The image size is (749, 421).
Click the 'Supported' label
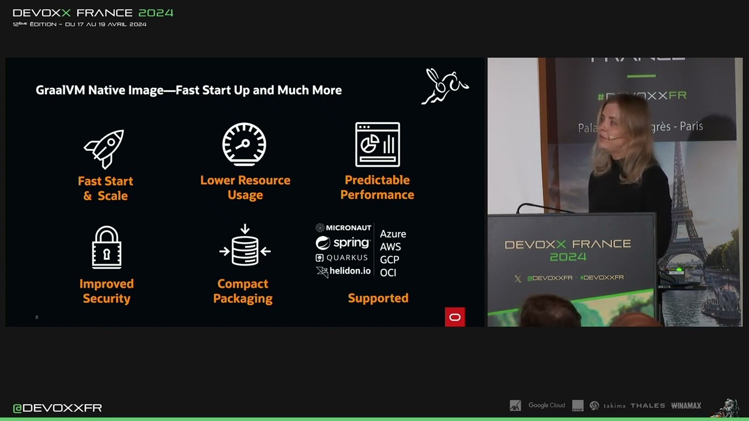click(x=378, y=298)
